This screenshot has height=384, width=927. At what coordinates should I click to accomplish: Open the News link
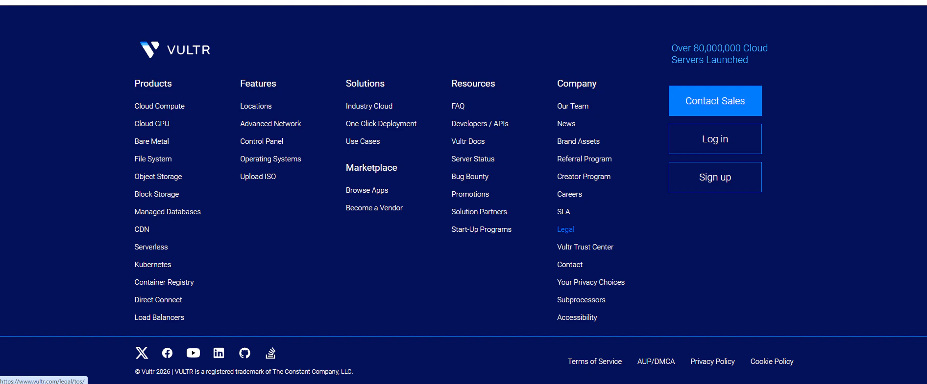[566, 124]
